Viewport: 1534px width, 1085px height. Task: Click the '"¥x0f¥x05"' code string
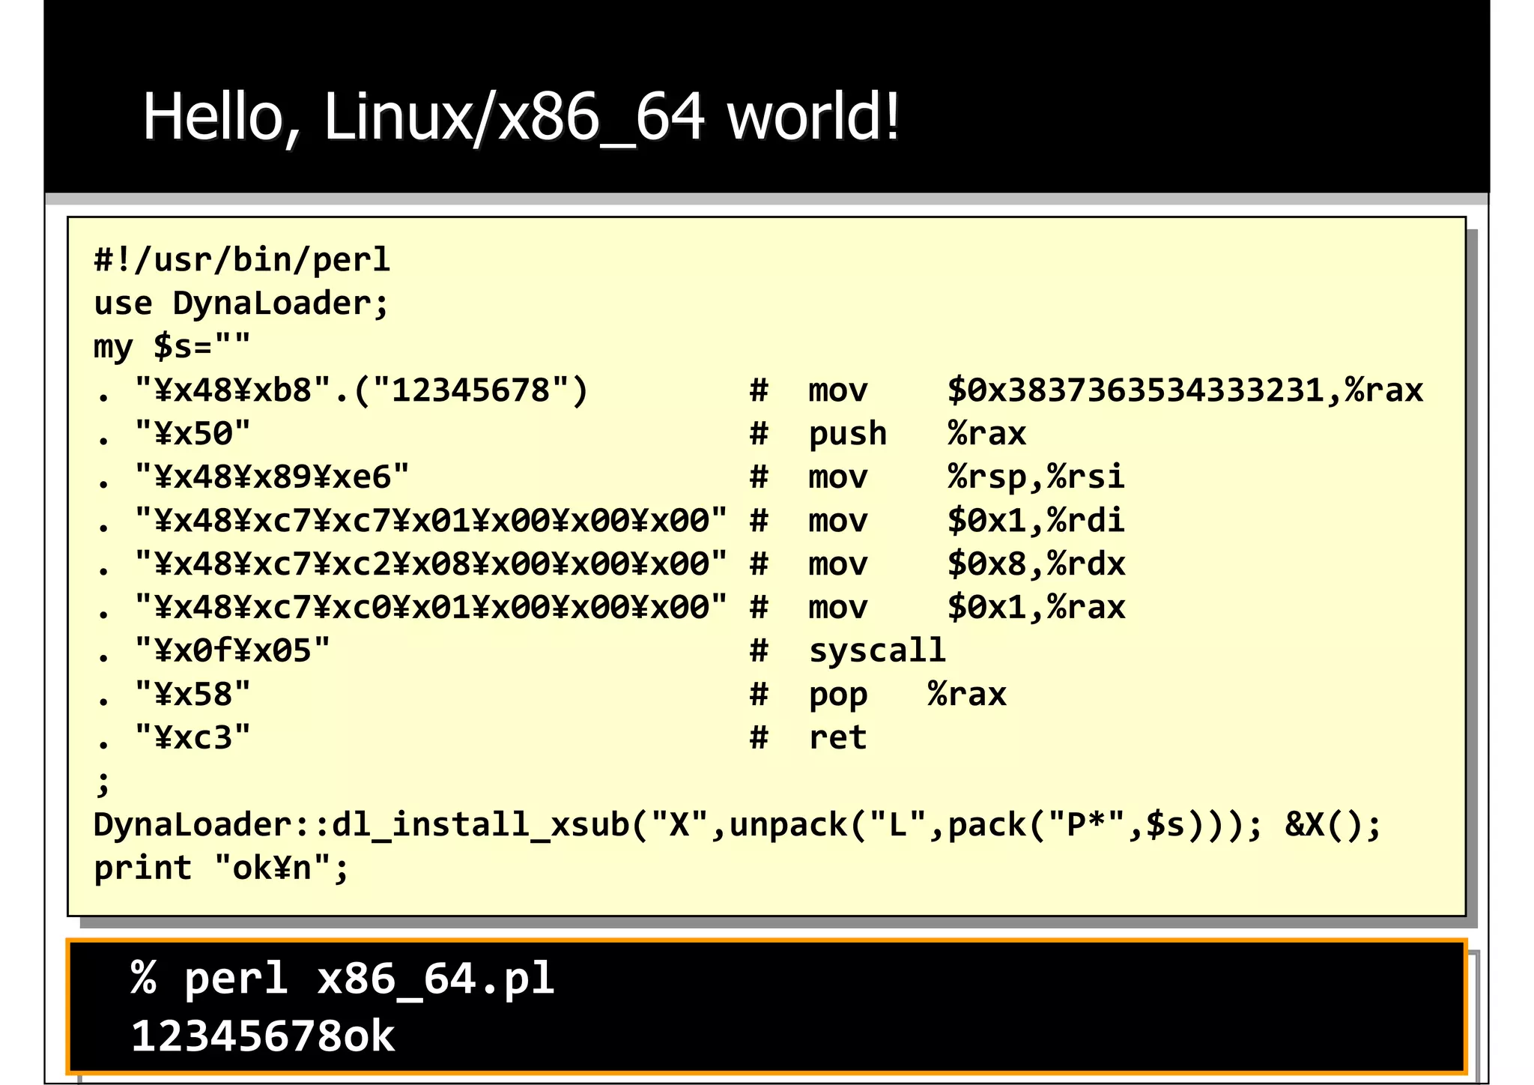tap(232, 651)
